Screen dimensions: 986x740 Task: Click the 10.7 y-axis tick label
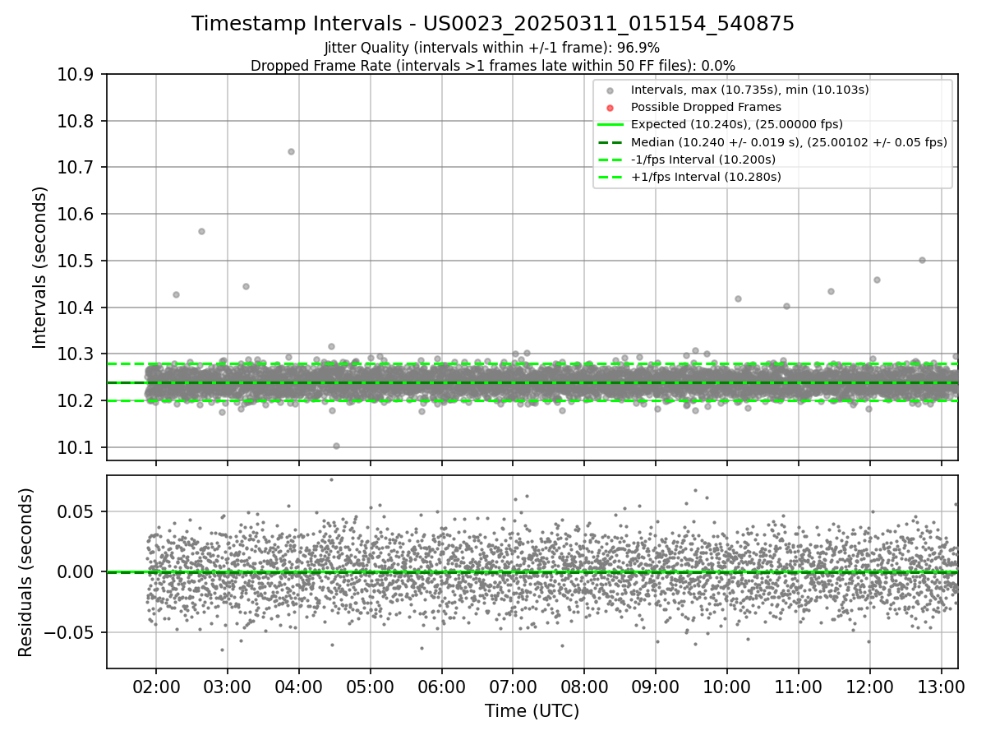pyautogui.click(x=77, y=168)
